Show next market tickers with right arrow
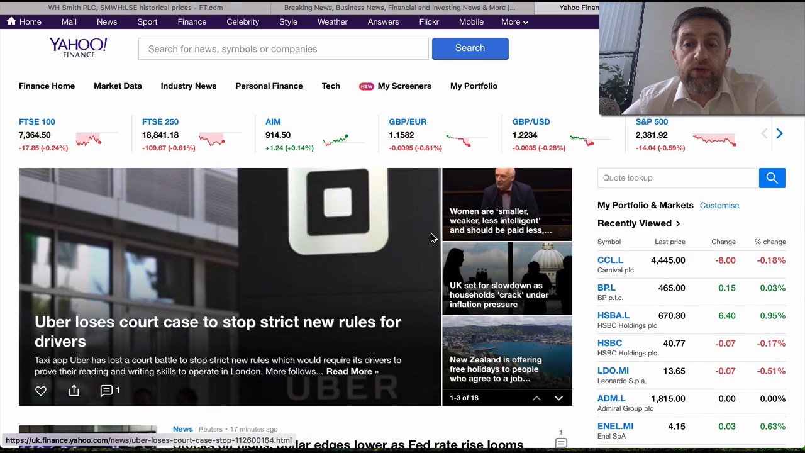This screenshot has width=805, height=453. click(779, 133)
